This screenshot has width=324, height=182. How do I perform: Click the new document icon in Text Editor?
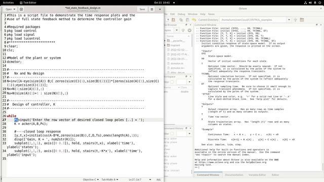(x=21, y=9)
